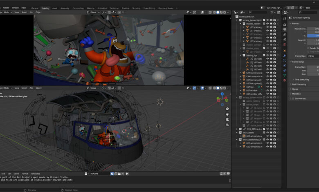This screenshot has width=319, height=192.
Task: Open the Modifiers wrench properties tab
Action: (x=285, y=56)
